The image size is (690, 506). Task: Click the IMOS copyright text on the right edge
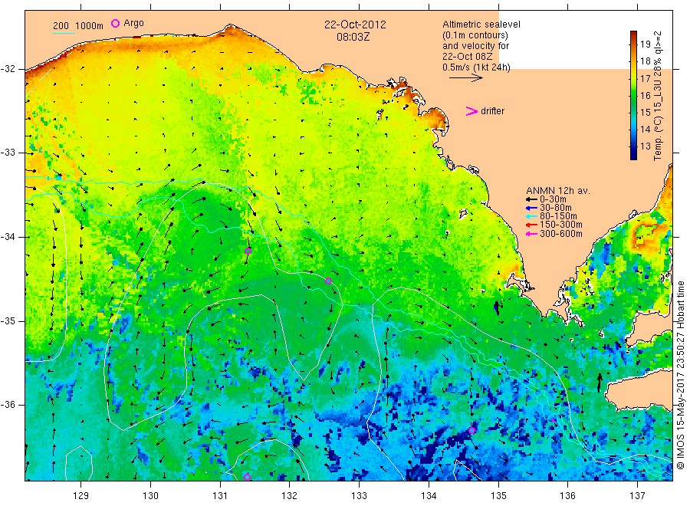pyautogui.click(x=682, y=376)
